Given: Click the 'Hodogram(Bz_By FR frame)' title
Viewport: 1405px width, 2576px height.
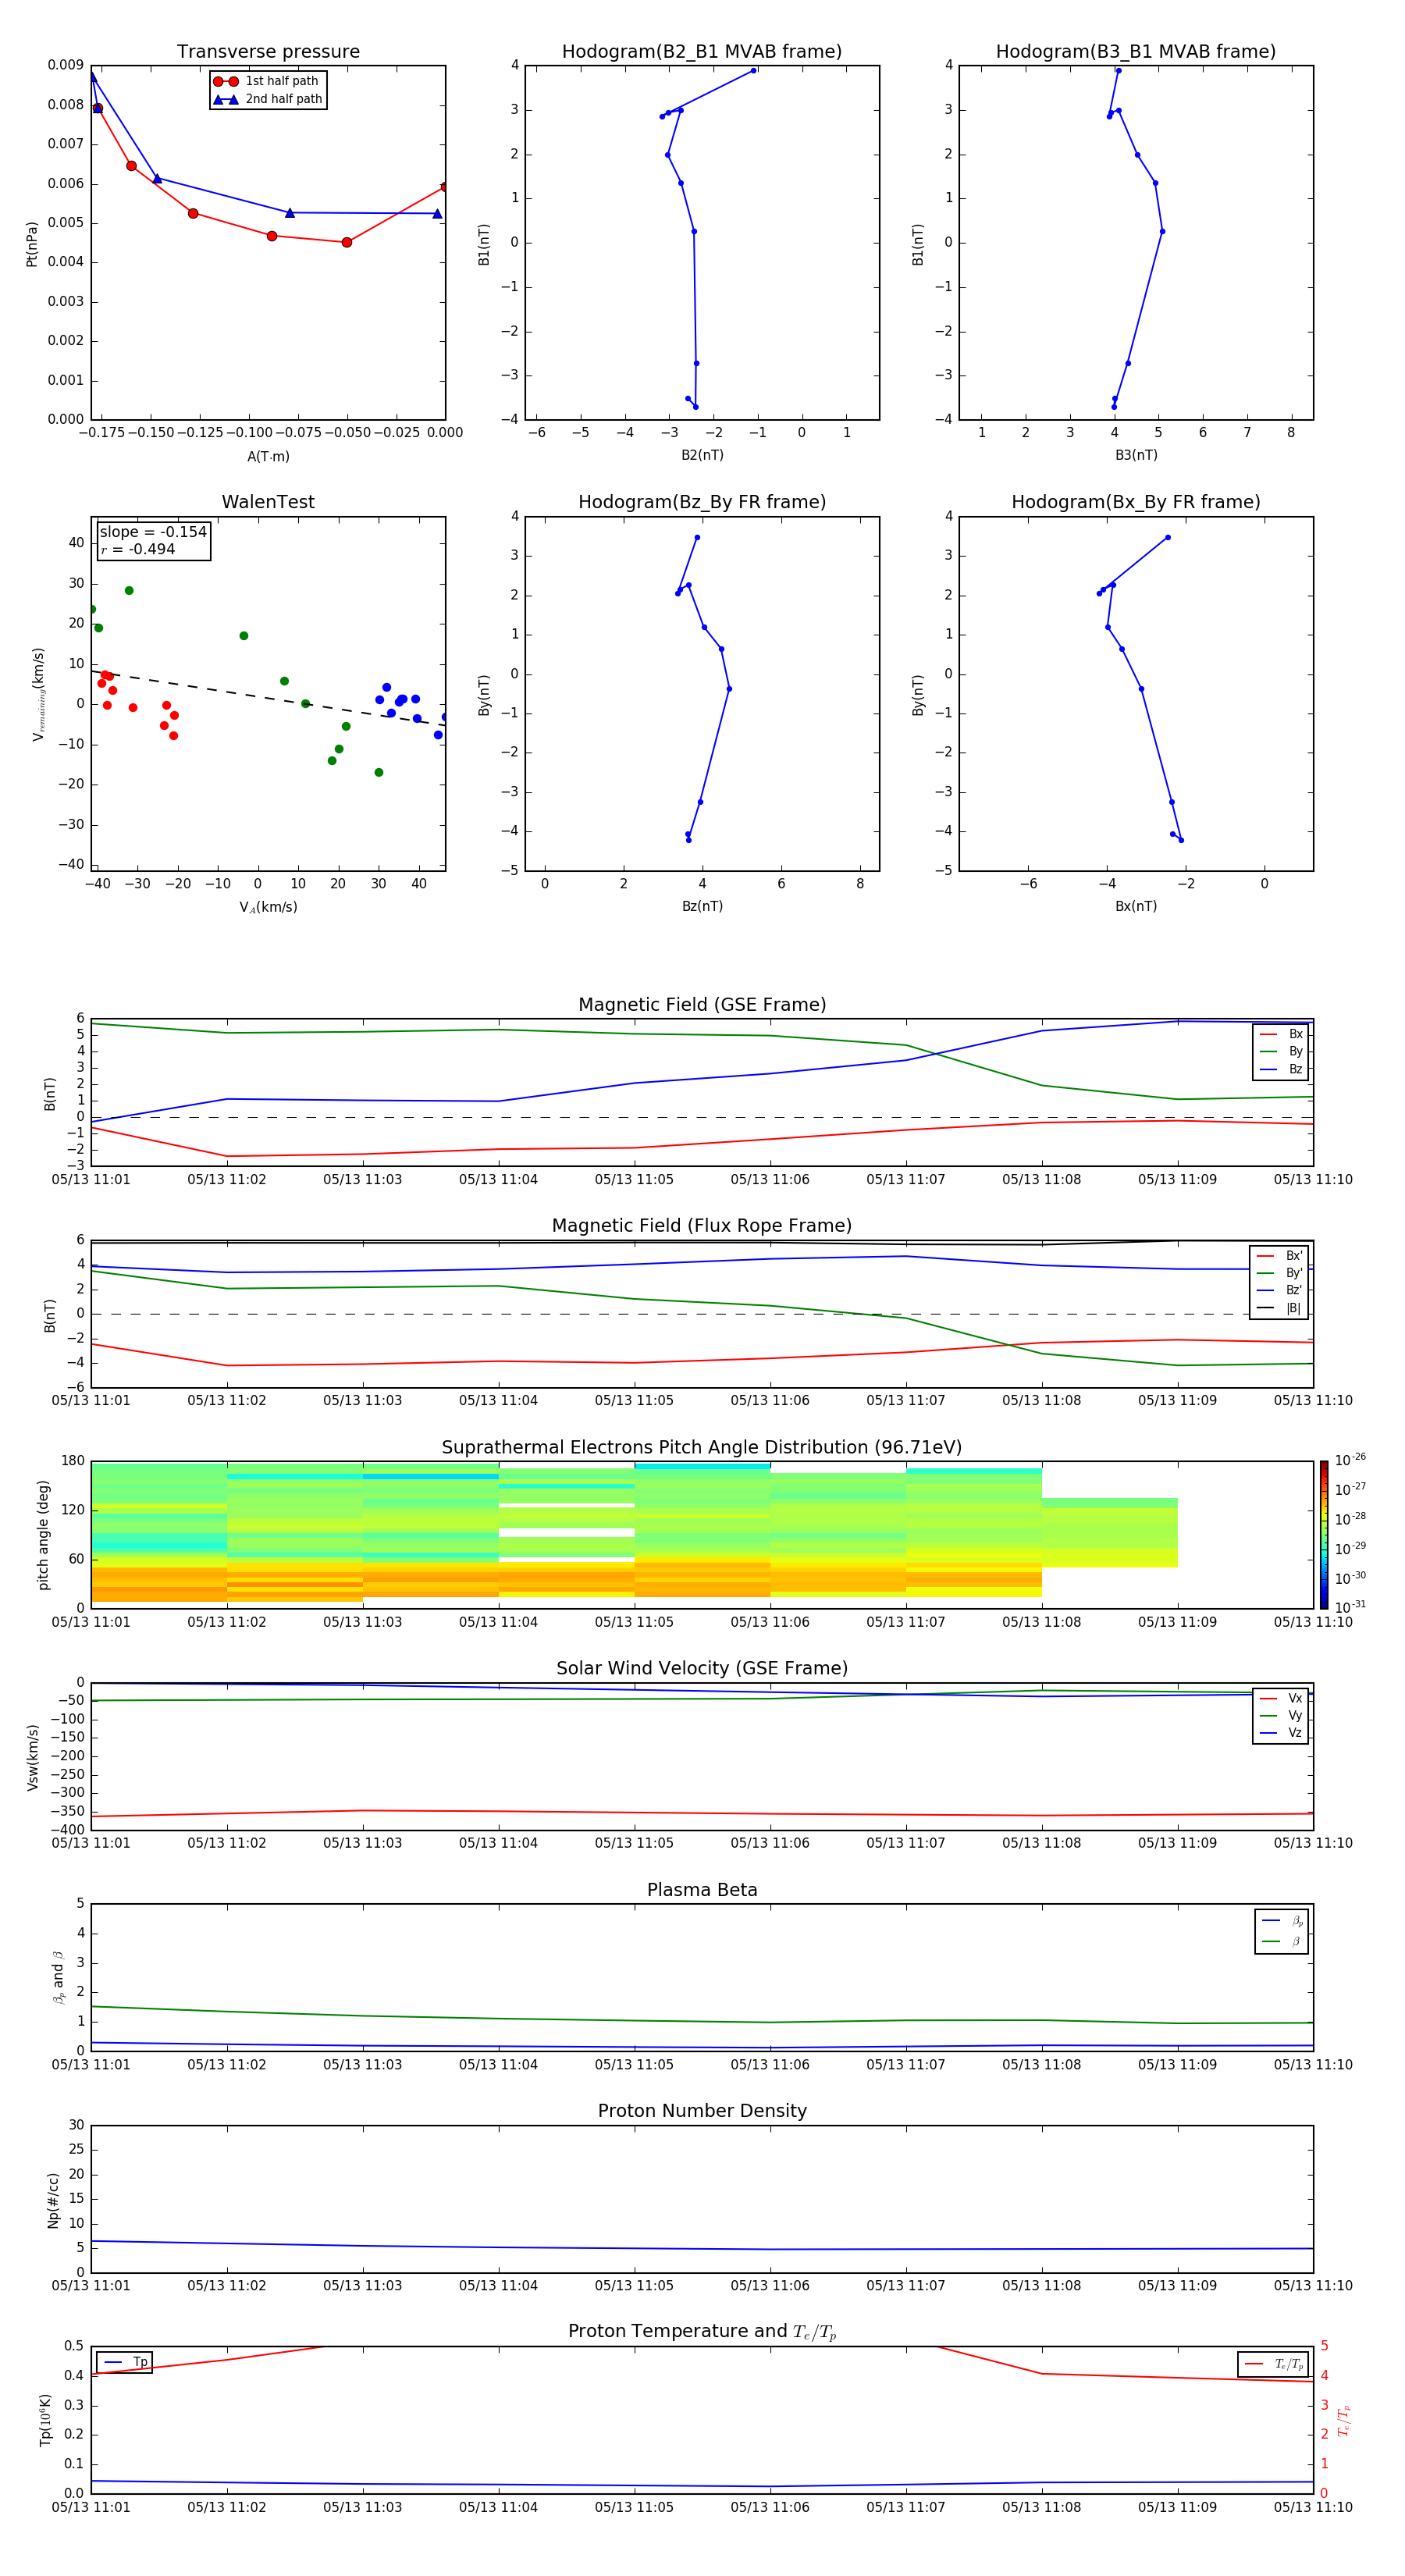Looking at the screenshot, I should pyautogui.click(x=702, y=502).
